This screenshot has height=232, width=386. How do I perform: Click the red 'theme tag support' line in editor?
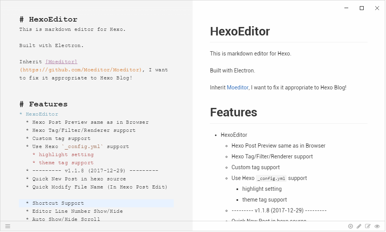click(63, 163)
